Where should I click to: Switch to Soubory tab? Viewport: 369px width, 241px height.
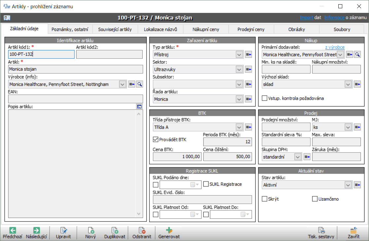pos(342,29)
